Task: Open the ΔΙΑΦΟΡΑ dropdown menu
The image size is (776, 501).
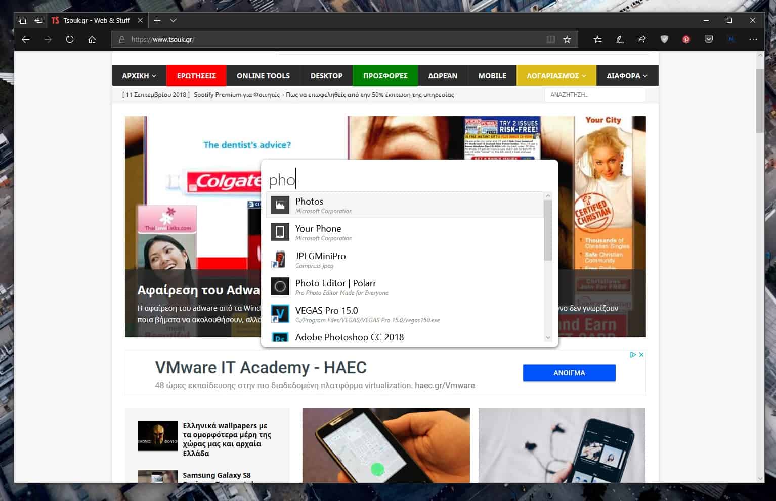Action: coord(627,76)
